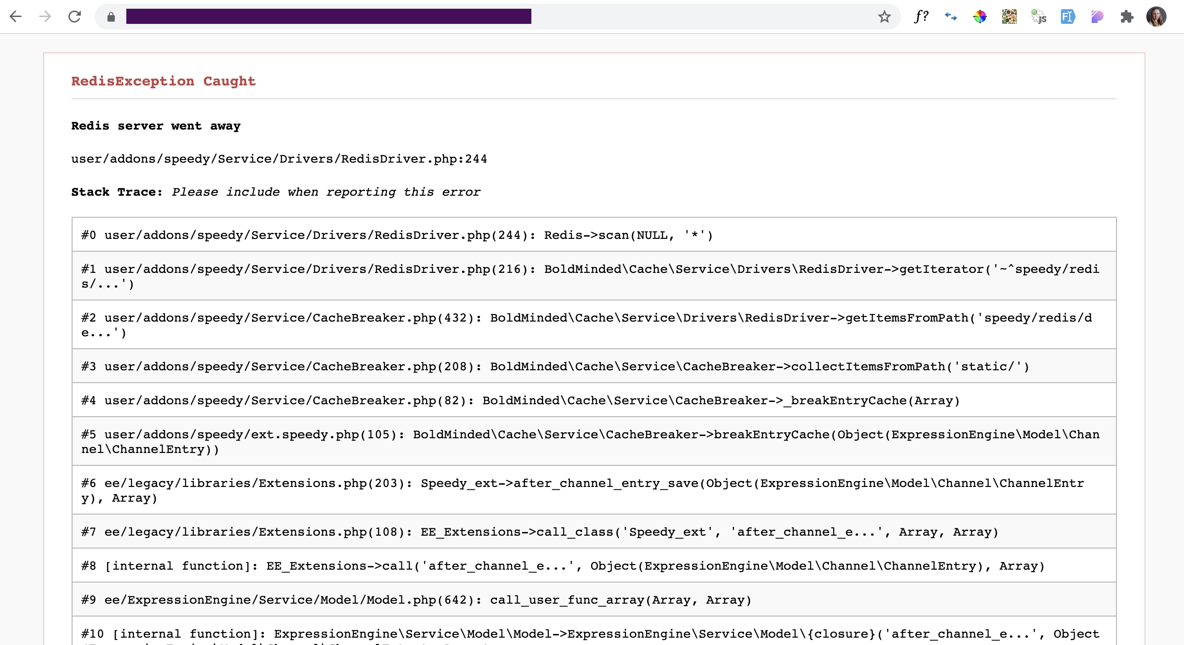Select stack trace row #10 closure
This screenshot has height=645, width=1184.
(x=594, y=632)
